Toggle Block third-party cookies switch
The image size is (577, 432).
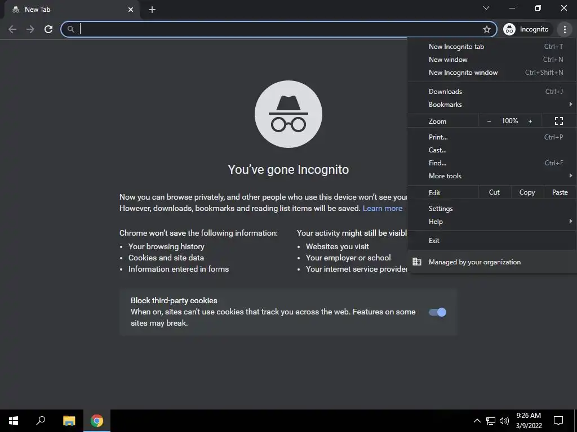tap(437, 312)
